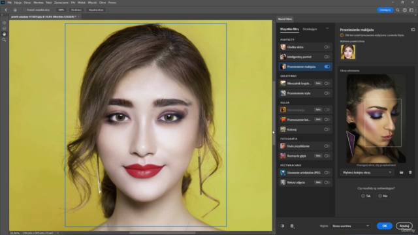Viewport: 418px width, 235px height.
Task: Click the Nie feedback button
Action: tap(383, 196)
